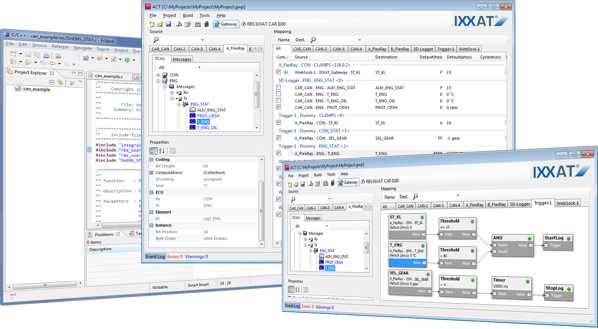
Task: Click Eclipse New C project icon
Action: point(86,58)
